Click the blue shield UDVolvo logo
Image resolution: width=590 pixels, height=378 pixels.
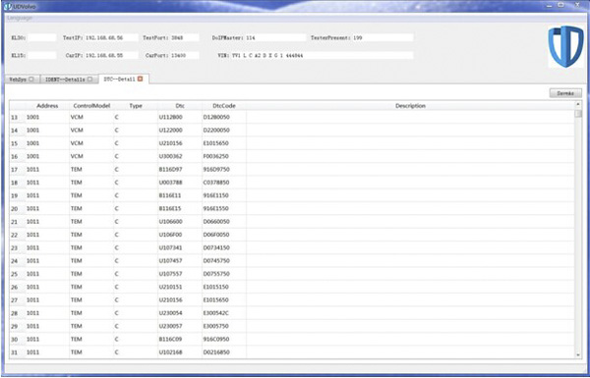pyautogui.click(x=565, y=46)
